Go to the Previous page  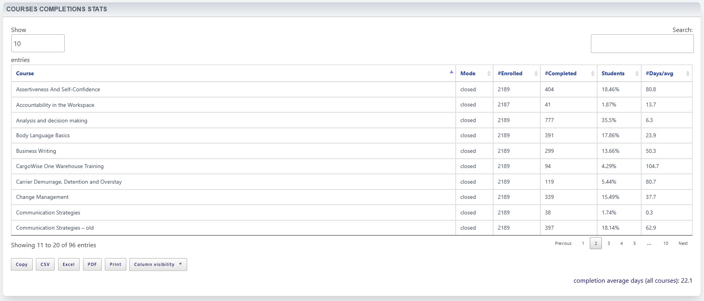click(563, 243)
